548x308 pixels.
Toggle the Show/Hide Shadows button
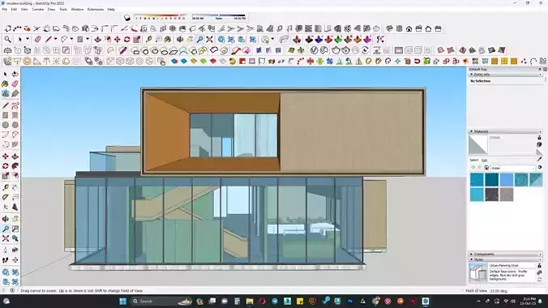click(127, 18)
